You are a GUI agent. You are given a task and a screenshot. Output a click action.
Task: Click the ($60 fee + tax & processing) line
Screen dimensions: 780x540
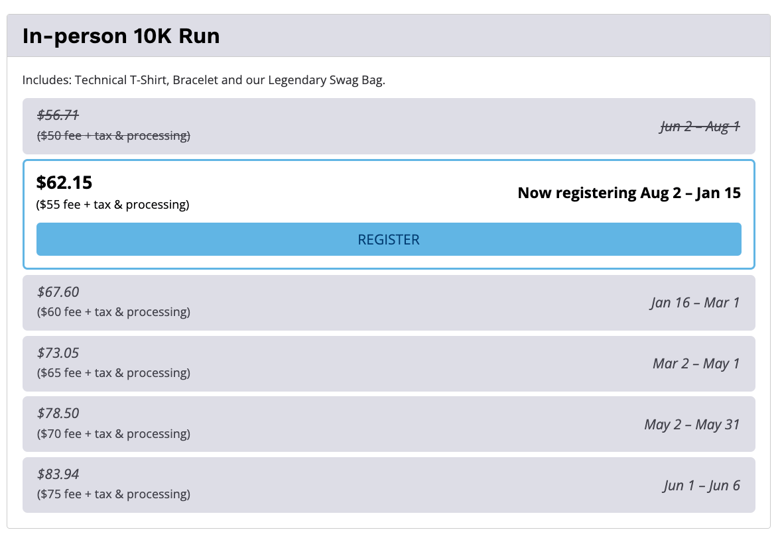click(x=113, y=312)
